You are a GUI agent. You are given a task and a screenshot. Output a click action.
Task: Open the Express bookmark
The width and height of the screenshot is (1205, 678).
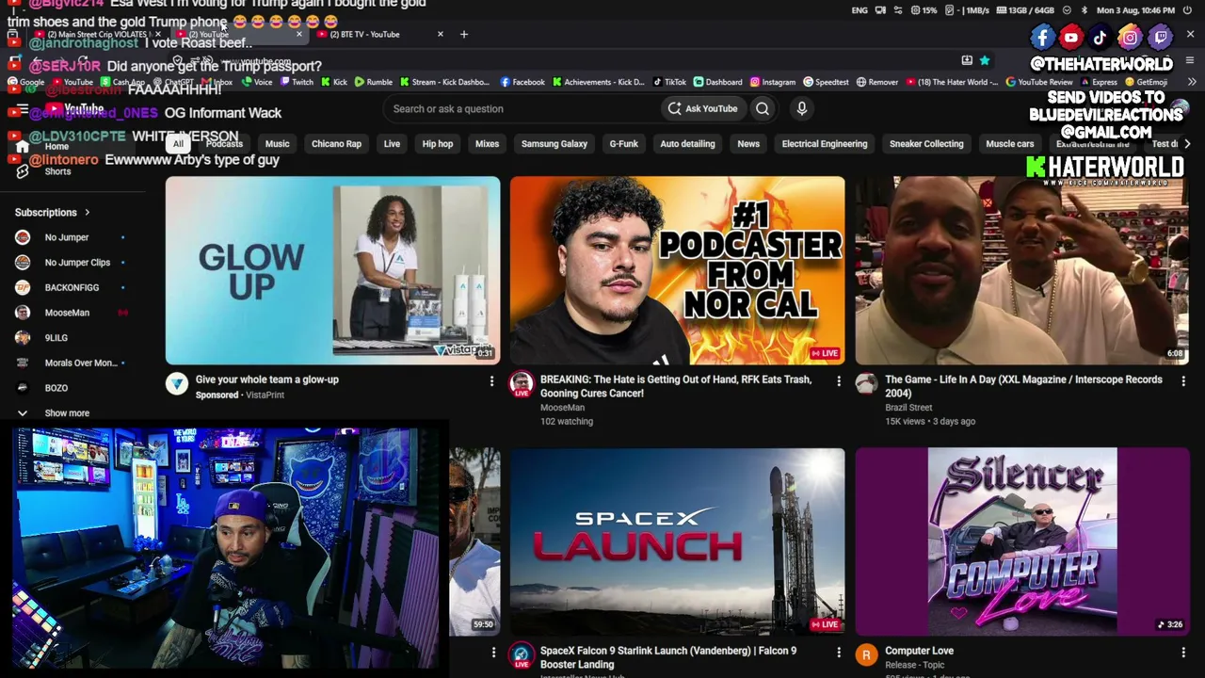click(x=1098, y=82)
